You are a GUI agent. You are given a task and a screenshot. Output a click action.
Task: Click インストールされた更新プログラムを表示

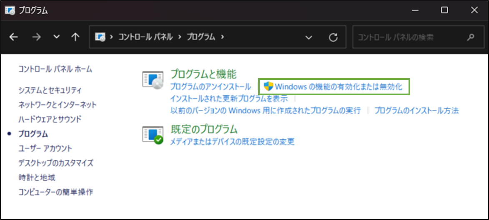[229, 98]
